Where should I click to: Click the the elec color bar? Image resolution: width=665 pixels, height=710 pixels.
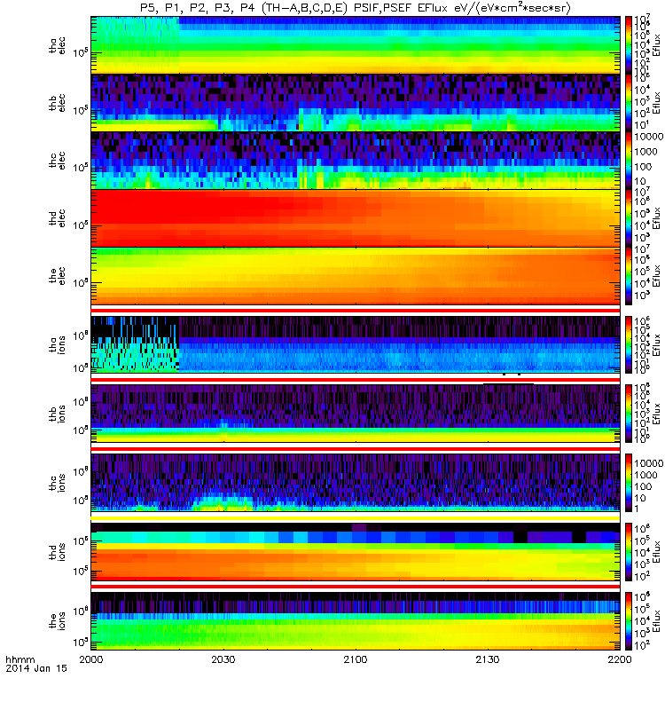(x=629, y=276)
